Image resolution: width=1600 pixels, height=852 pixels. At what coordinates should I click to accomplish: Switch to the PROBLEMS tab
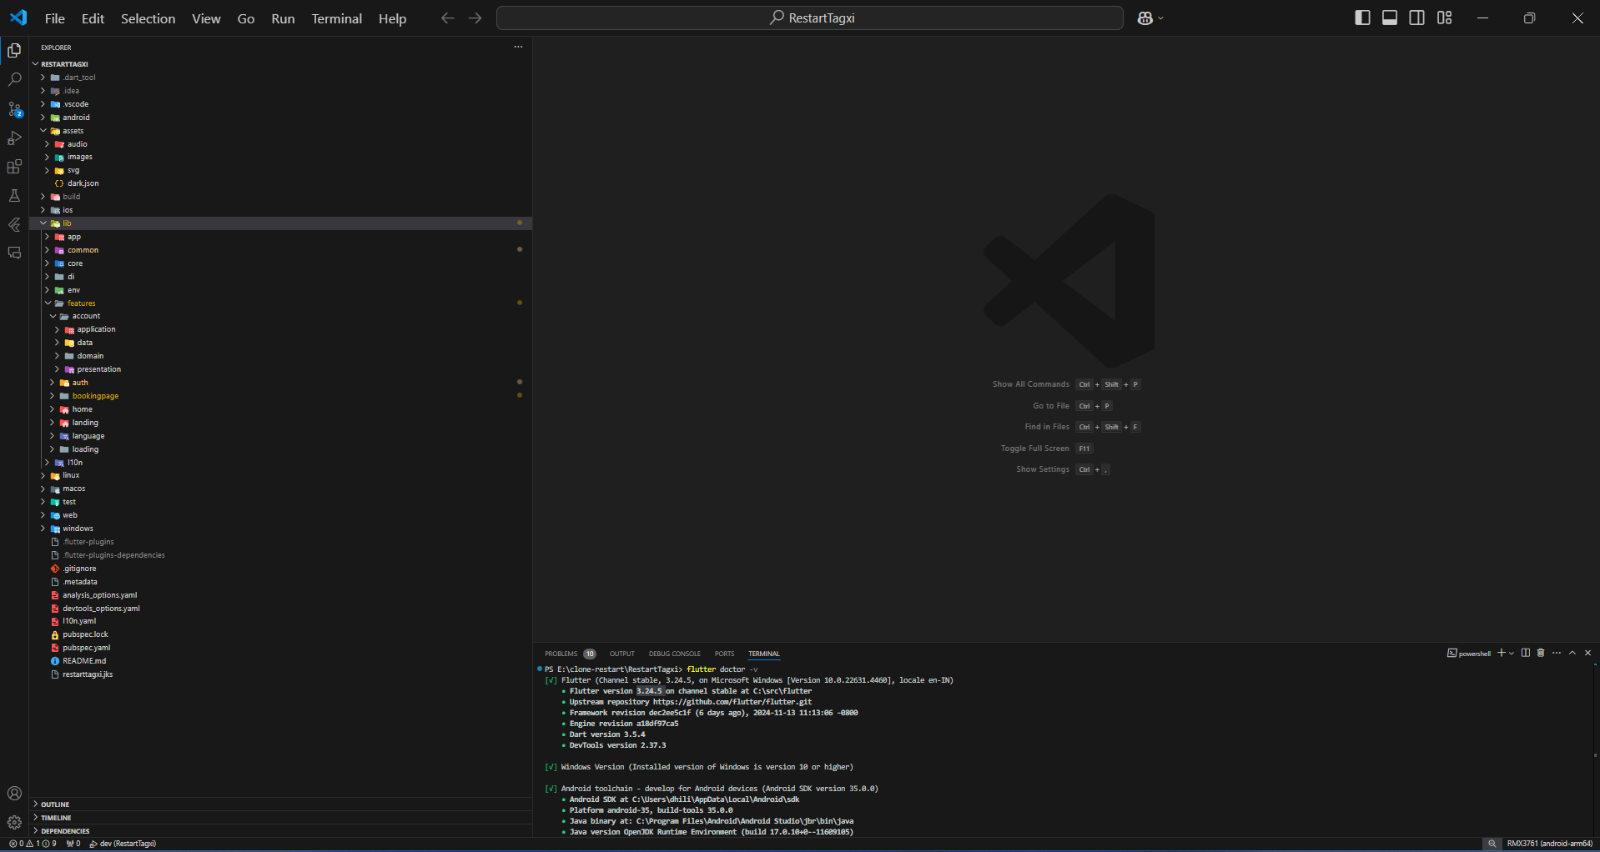[561, 654]
